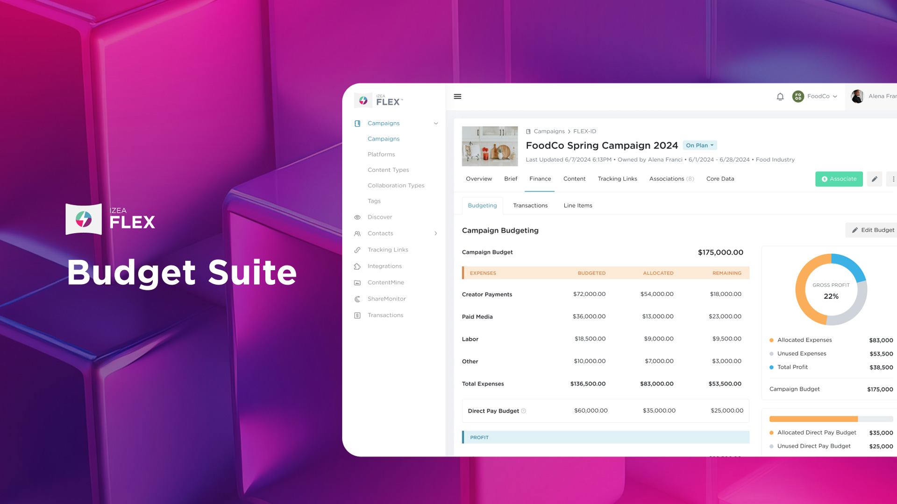The height and width of the screenshot is (504, 897).
Task: Expand the Campaigns navigation section
Action: [435, 123]
